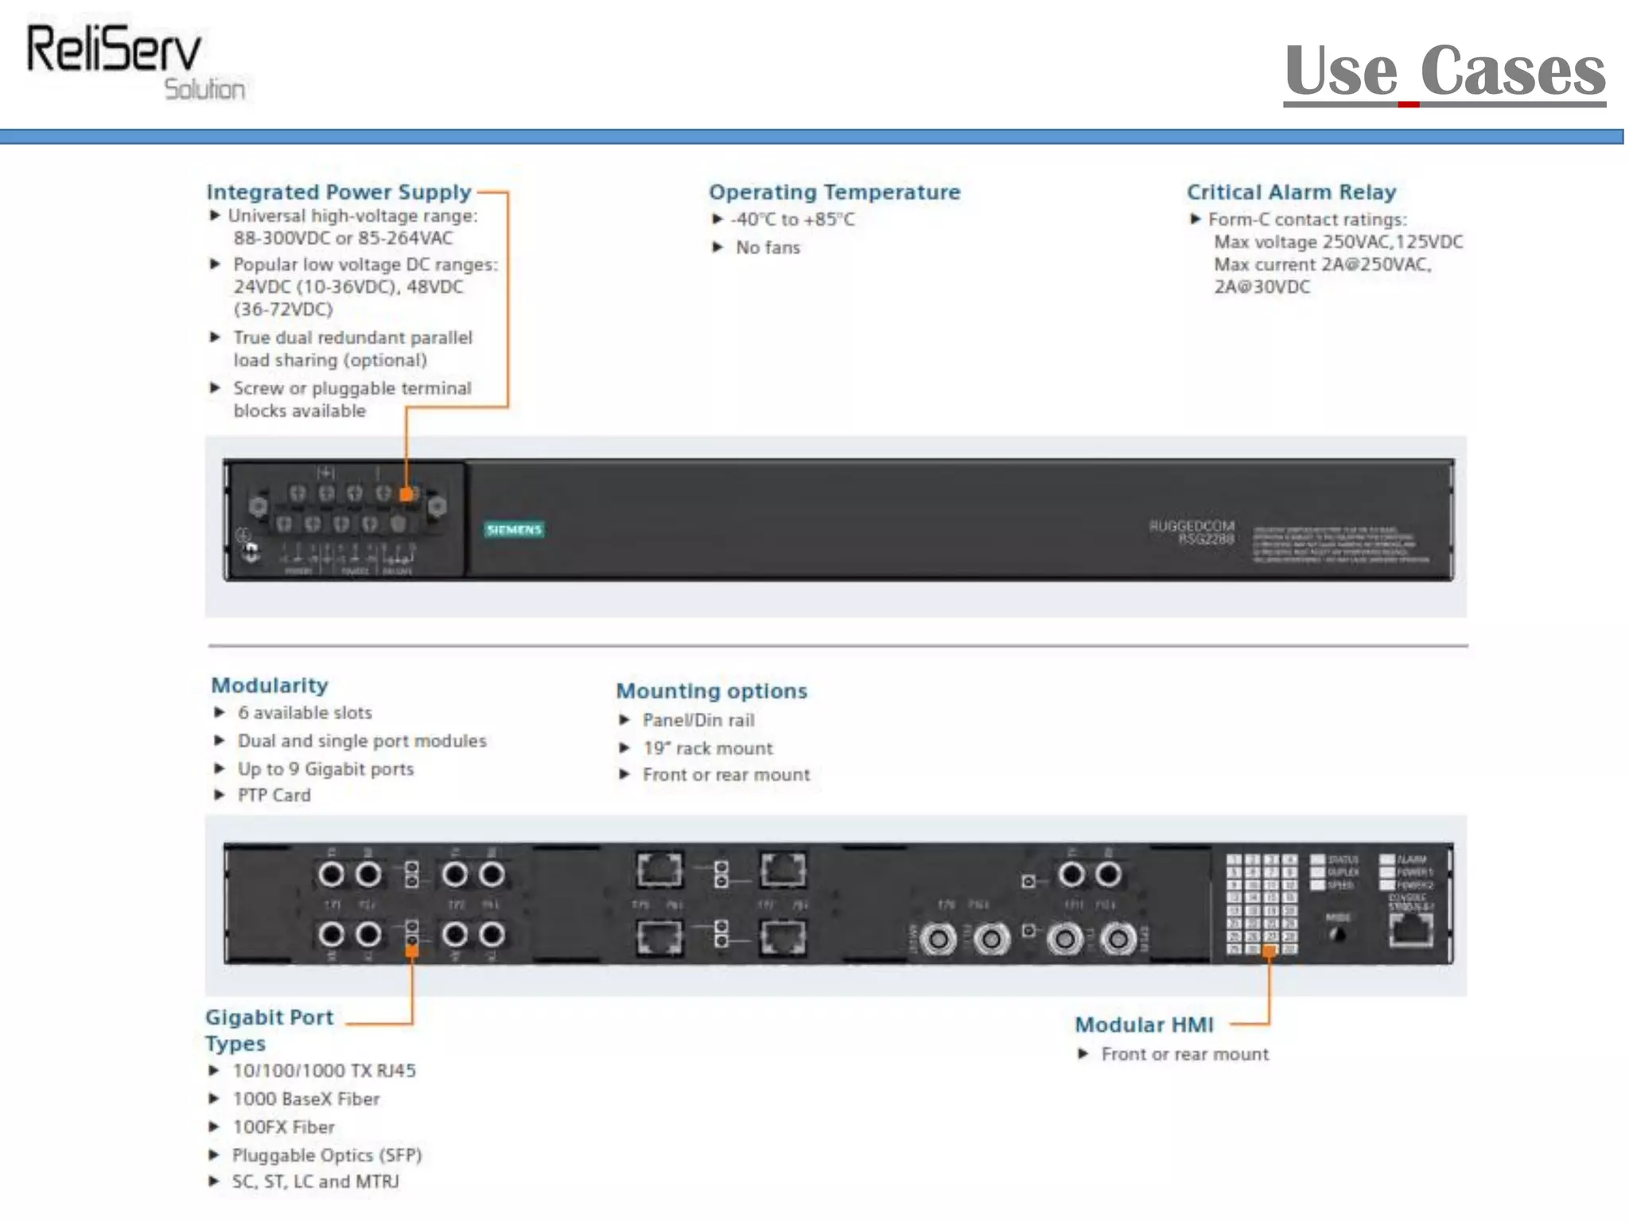Click the Mounting options heading
1629x1222 pixels.
(x=711, y=691)
